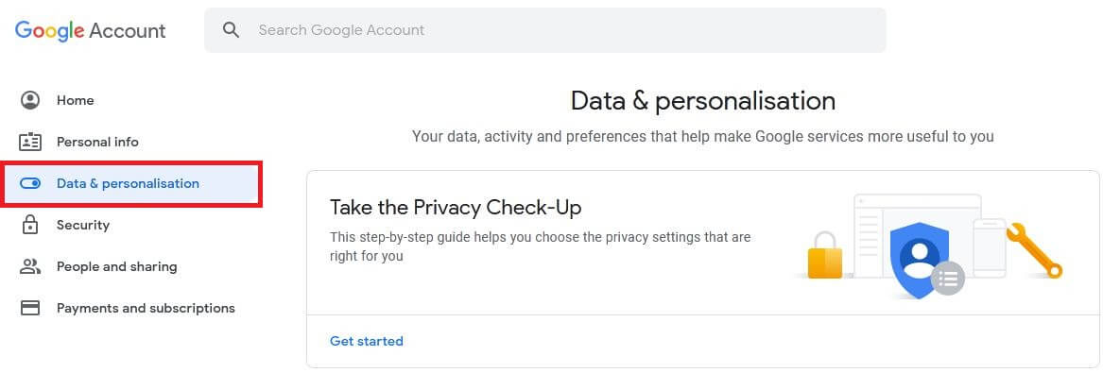Click the Get started link

[x=367, y=342]
